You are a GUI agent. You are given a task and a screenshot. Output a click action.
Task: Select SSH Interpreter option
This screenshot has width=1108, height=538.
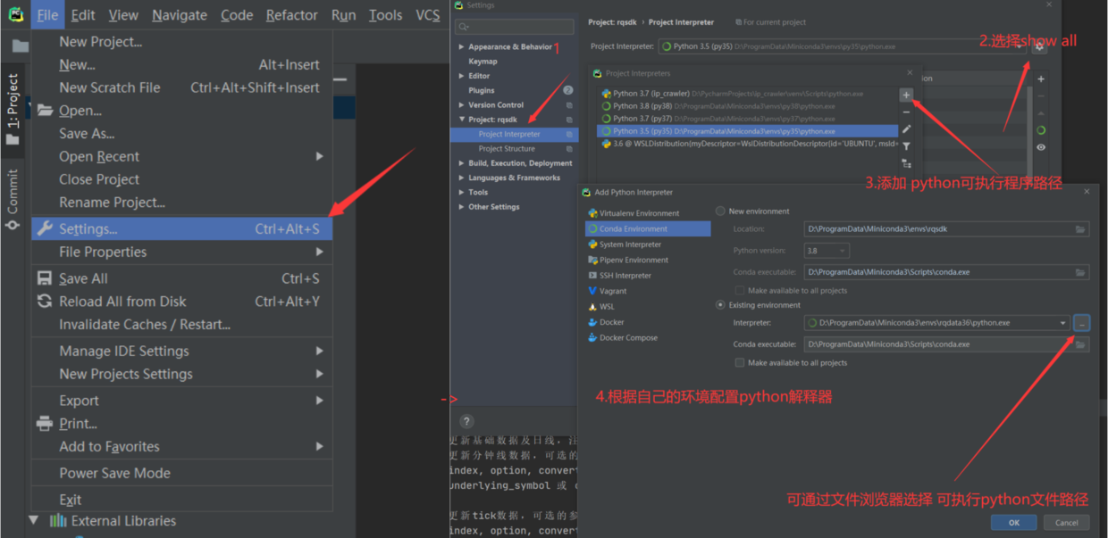tap(648, 276)
